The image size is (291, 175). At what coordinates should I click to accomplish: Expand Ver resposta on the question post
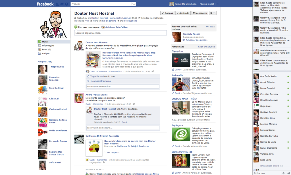point(113,152)
